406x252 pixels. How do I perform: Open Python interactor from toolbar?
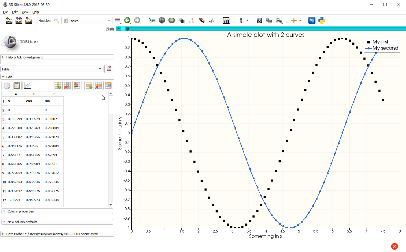coord(322,20)
